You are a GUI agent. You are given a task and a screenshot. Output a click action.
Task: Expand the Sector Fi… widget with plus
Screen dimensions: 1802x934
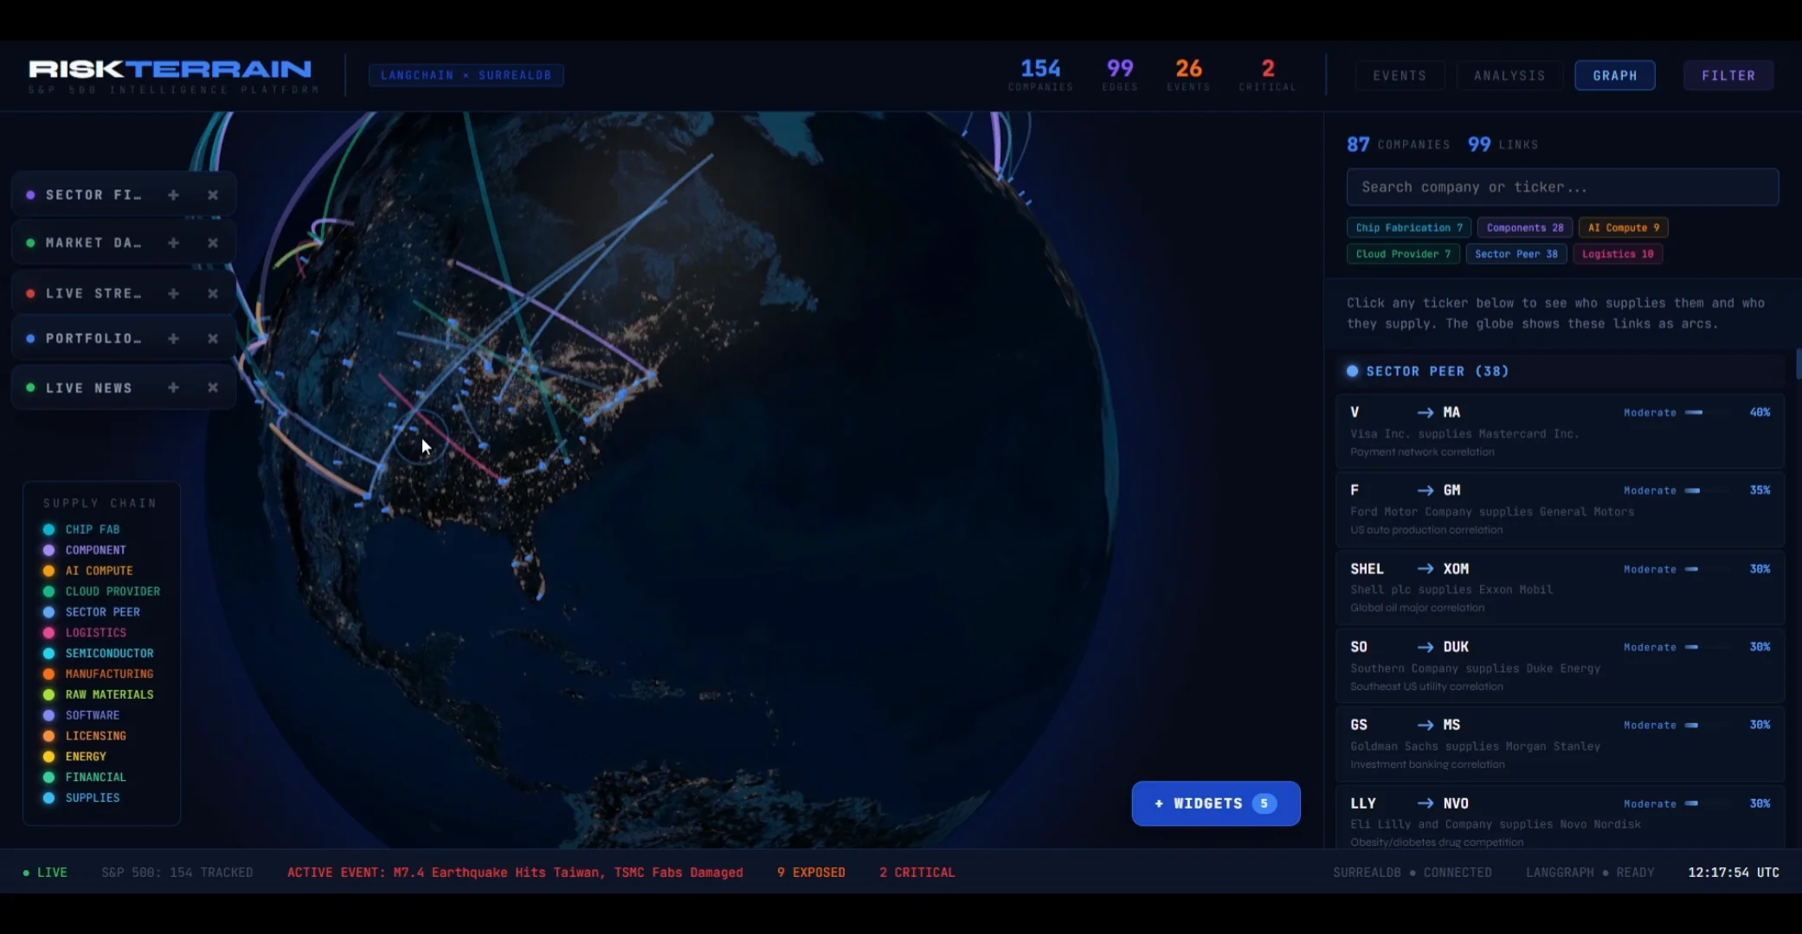[173, 195]
